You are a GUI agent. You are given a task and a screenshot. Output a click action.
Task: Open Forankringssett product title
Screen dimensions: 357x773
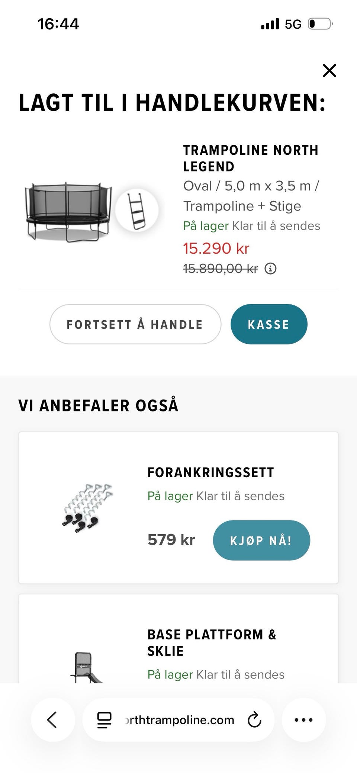(x=210, y=472)
